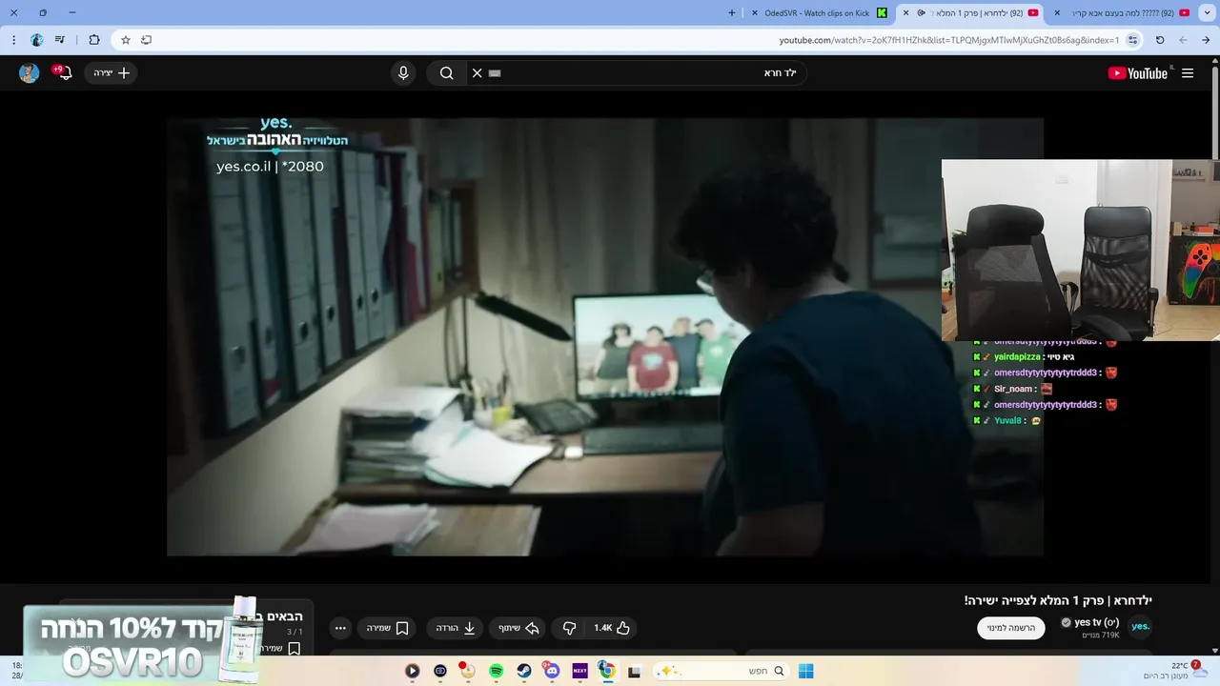Image resolution: width=1220 pixels, height=686 pixels.
Task: Dislike the video with thumbs-down
Action: pyautogui.click(x=569, y=628)
